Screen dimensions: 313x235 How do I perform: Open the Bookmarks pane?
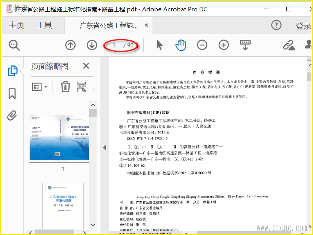tap(12, 94)
